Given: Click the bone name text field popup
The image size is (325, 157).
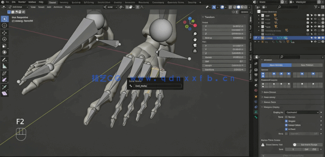Looking at the screenshot, I should click(157, 86).
